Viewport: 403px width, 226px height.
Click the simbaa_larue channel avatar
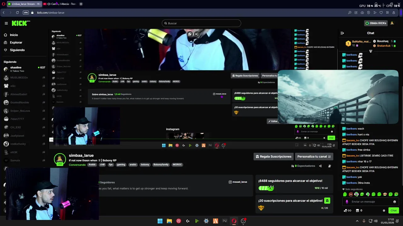click(60, 159)
